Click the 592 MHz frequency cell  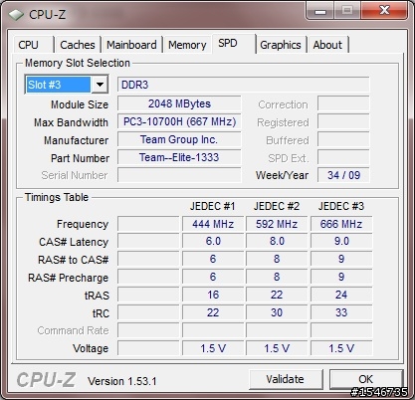coord(277,224)
